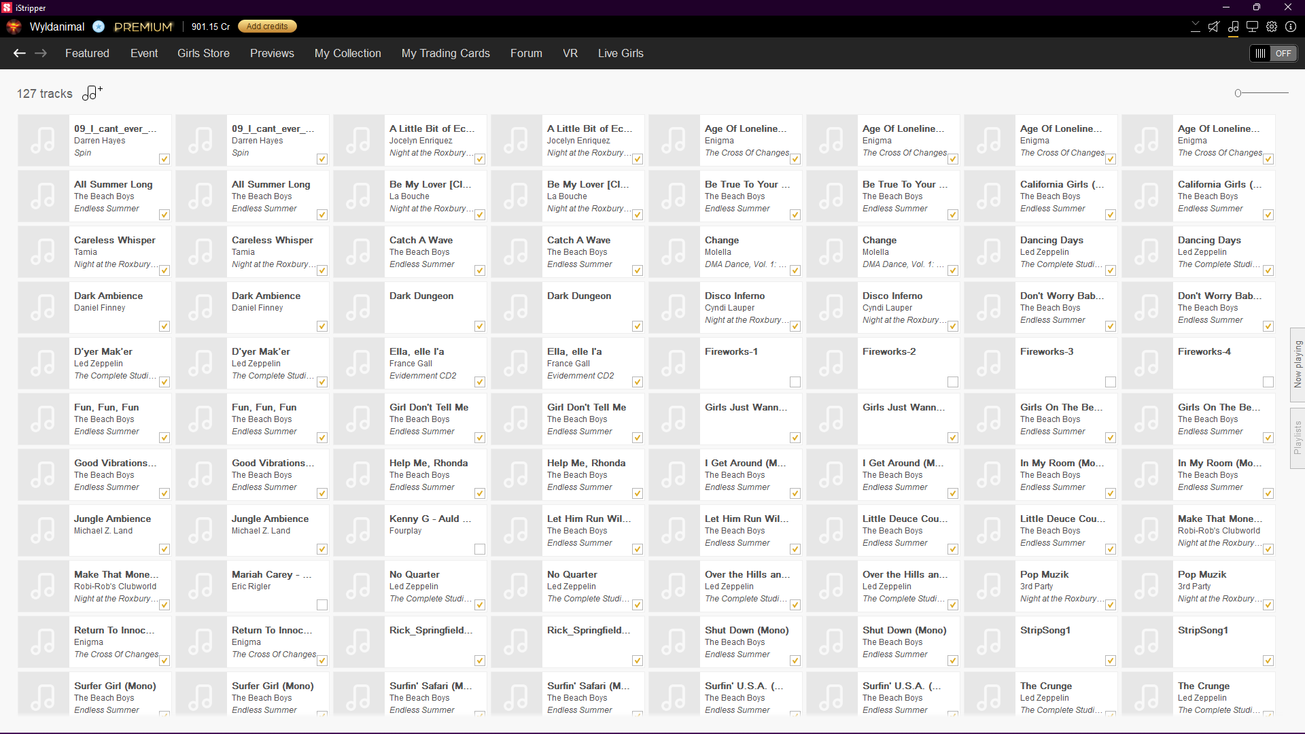The image size is (1305, 734).
Task: Open the Girls Store tab
Action: point(203,53)
